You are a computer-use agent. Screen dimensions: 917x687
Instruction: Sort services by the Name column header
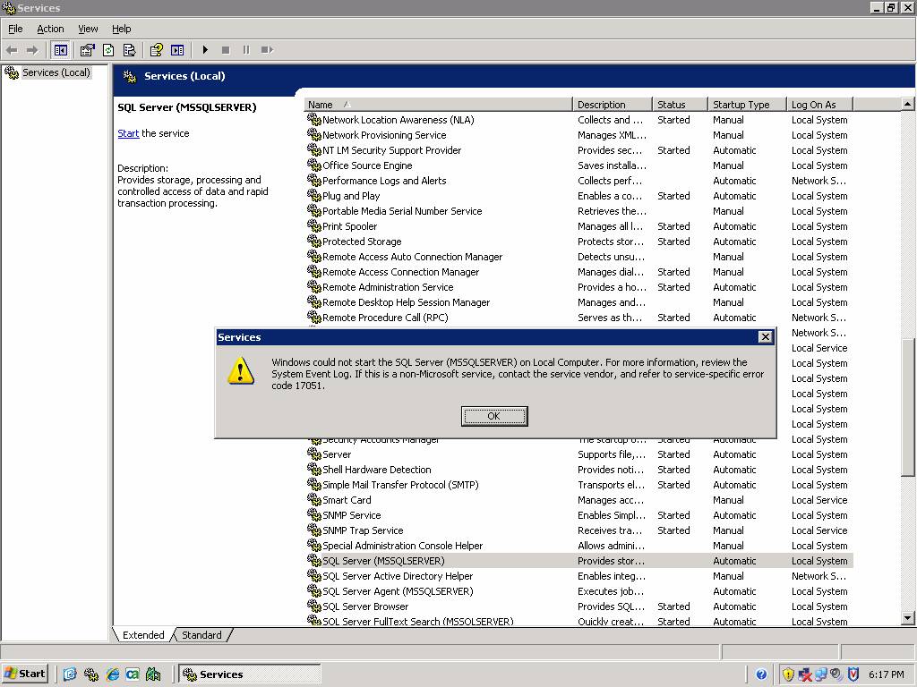click(438, 105)
